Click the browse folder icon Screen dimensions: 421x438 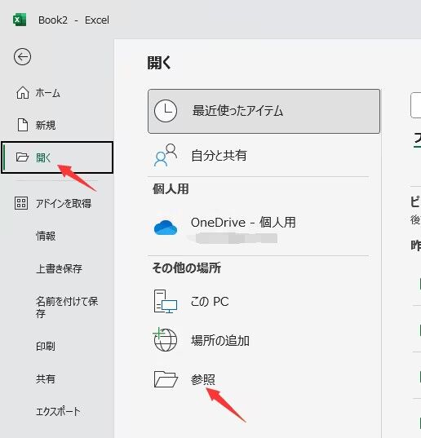[x=166, y=379]
